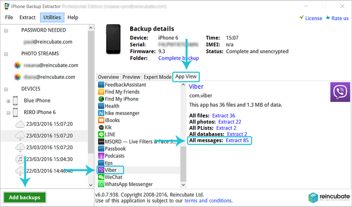Click the LINE app icon

click(x=101, y=134)
